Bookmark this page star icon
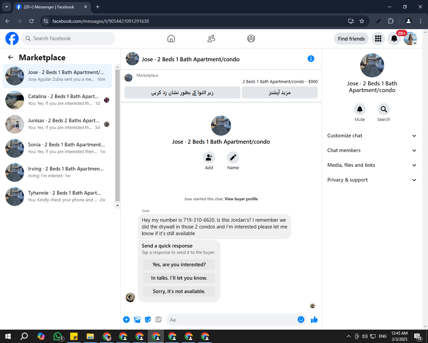This screenshot has width=428, height=343. pos(362,21)
